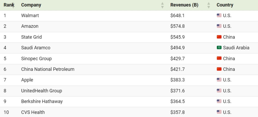Click the $545.9 revenue value
This screenshot has height=117, width=258.
coord(177,37)
